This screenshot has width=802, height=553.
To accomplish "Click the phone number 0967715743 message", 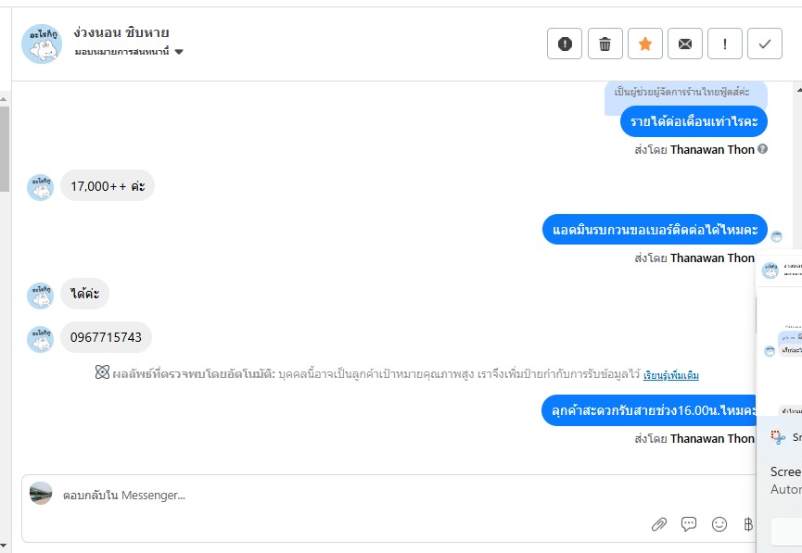I will pos(106,337).
